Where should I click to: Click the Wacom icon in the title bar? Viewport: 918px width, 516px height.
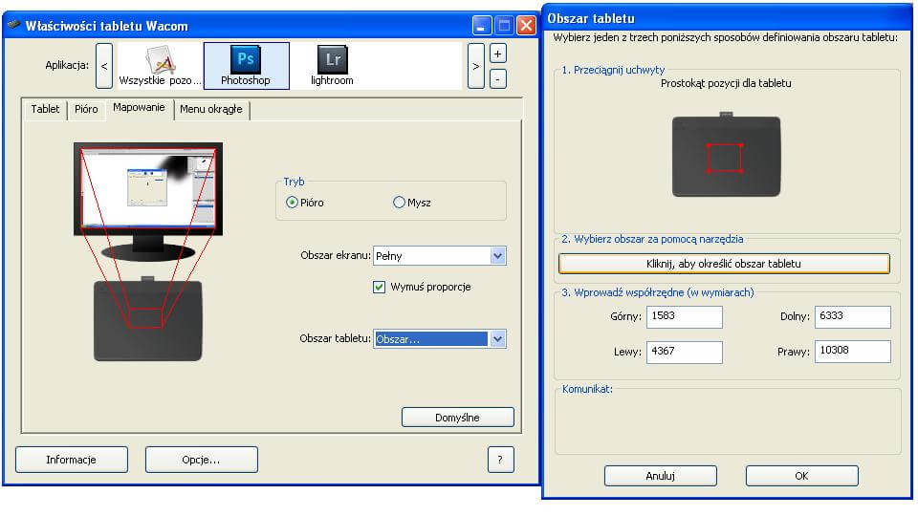[x=14, y=25]
